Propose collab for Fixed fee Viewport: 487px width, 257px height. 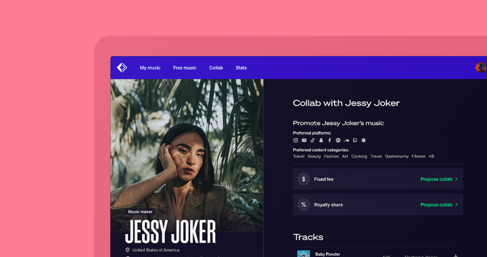tap(436, 179)
